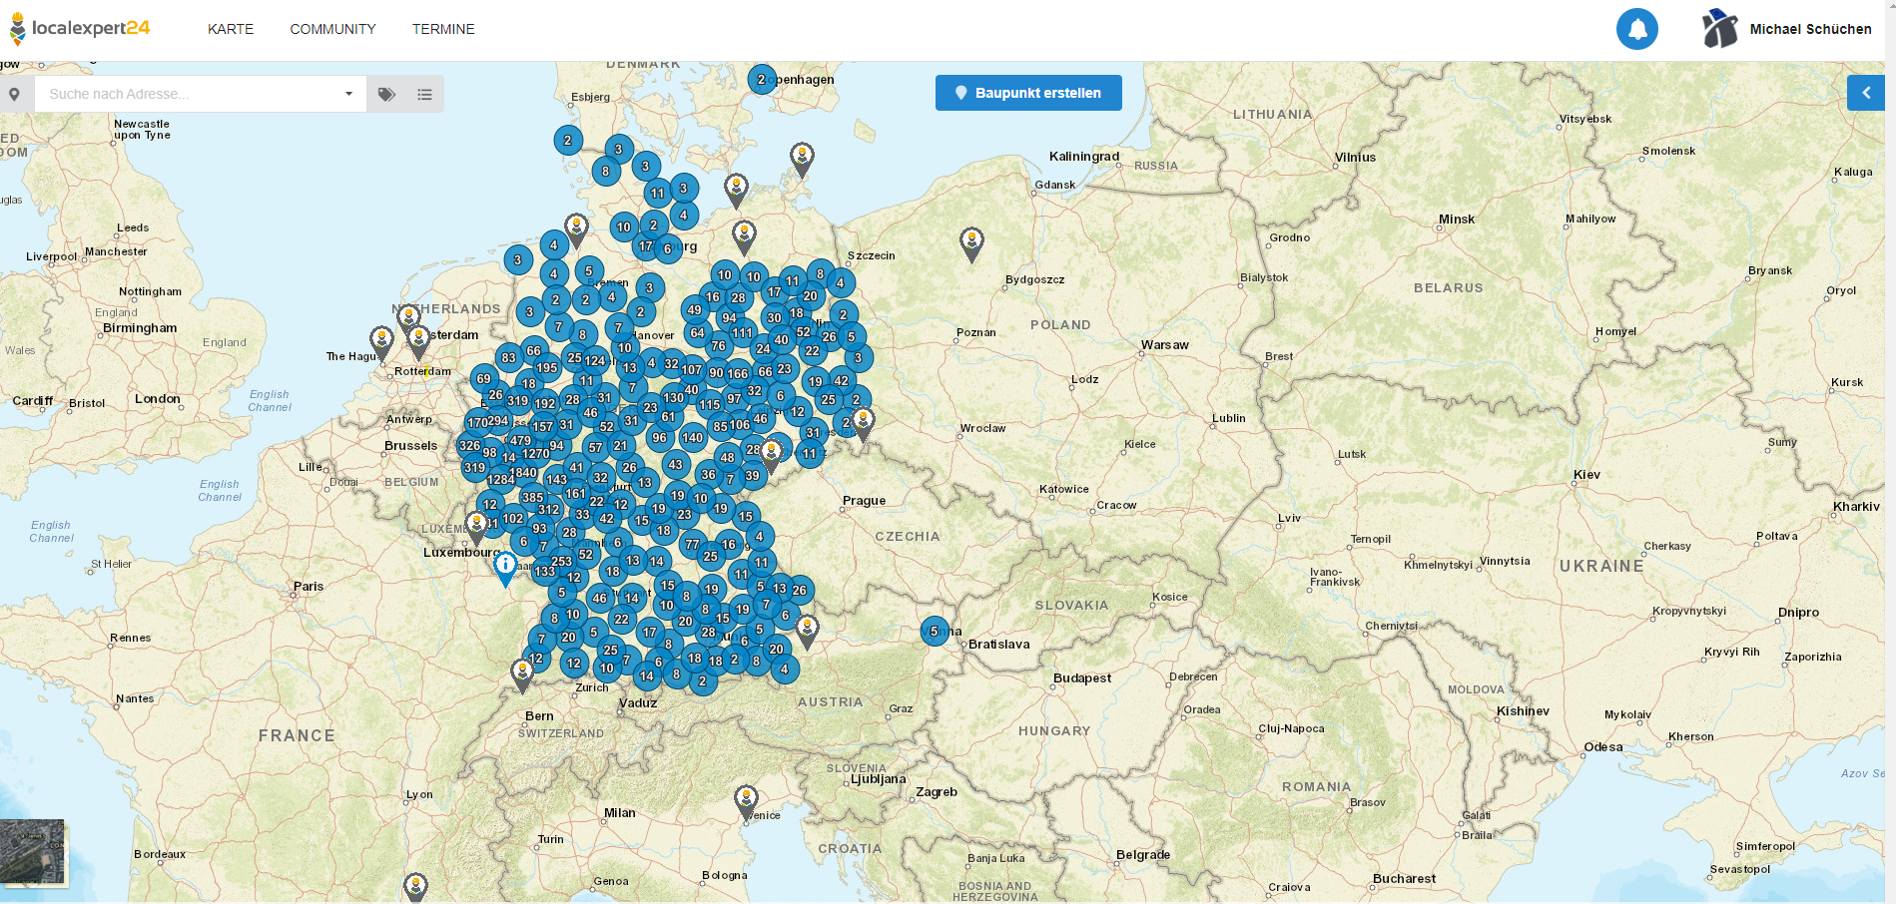Viewport: 1896px width, 904px height.
Task: Open cluster 111 on map
Action: click(742, 333)
